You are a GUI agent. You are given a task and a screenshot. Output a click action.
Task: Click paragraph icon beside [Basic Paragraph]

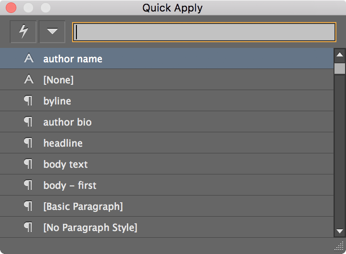[29, 207]
